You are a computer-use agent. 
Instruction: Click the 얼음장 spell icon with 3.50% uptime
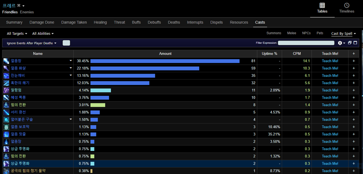pos(6,141)
